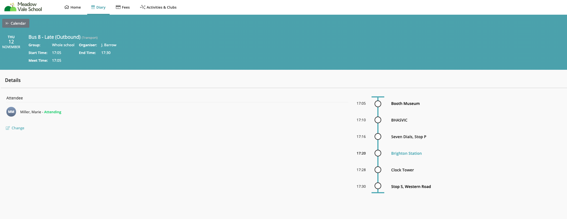Go back with the Calendar button
Screen dimensions: 567x219
(x=16, y=23)
